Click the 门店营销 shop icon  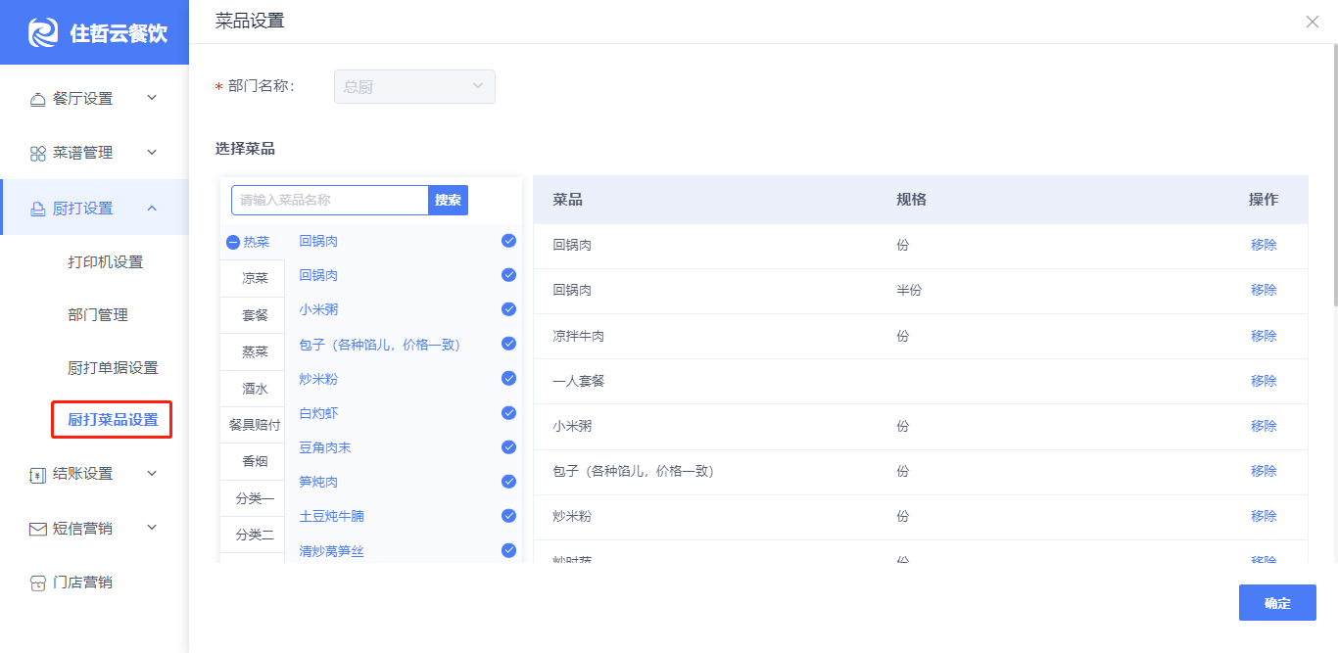(38, 583)
